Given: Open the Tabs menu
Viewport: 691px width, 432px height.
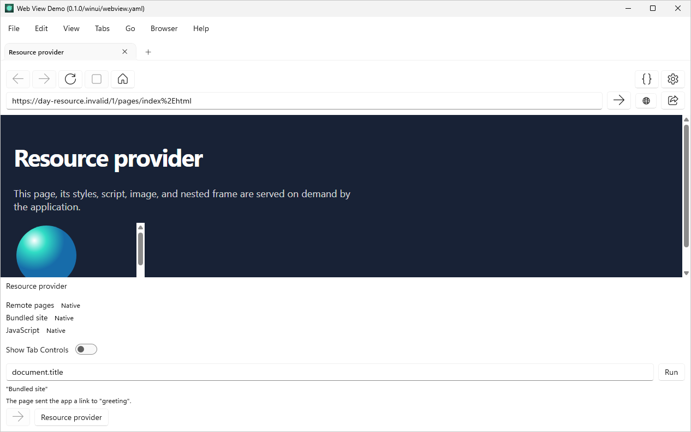Looking at the screenshot, I should point(102,28).
